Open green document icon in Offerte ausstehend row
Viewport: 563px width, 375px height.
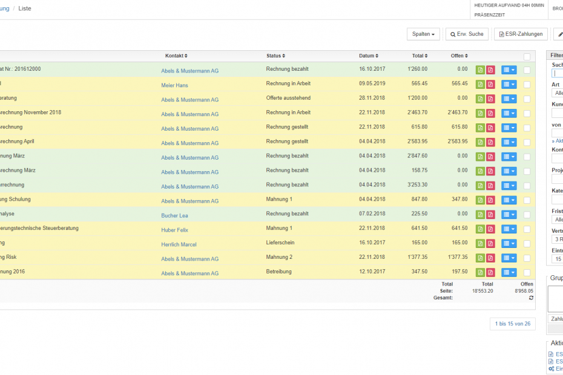click(480, 99)
